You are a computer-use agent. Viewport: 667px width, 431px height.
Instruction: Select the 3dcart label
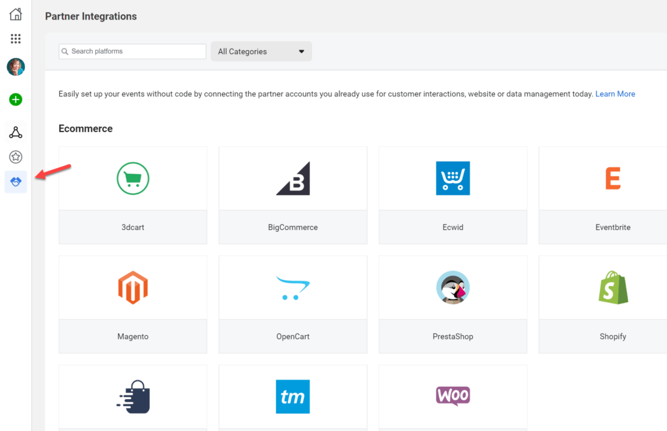[x=133, y=227]
